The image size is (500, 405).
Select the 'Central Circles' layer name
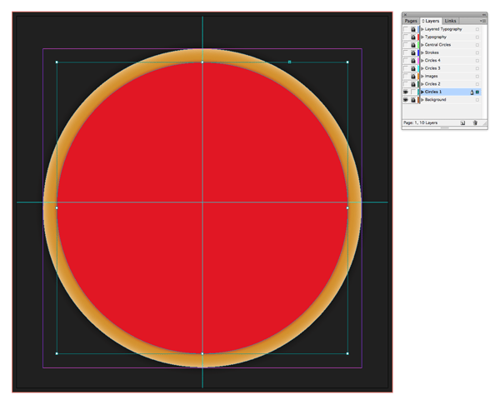437,45
